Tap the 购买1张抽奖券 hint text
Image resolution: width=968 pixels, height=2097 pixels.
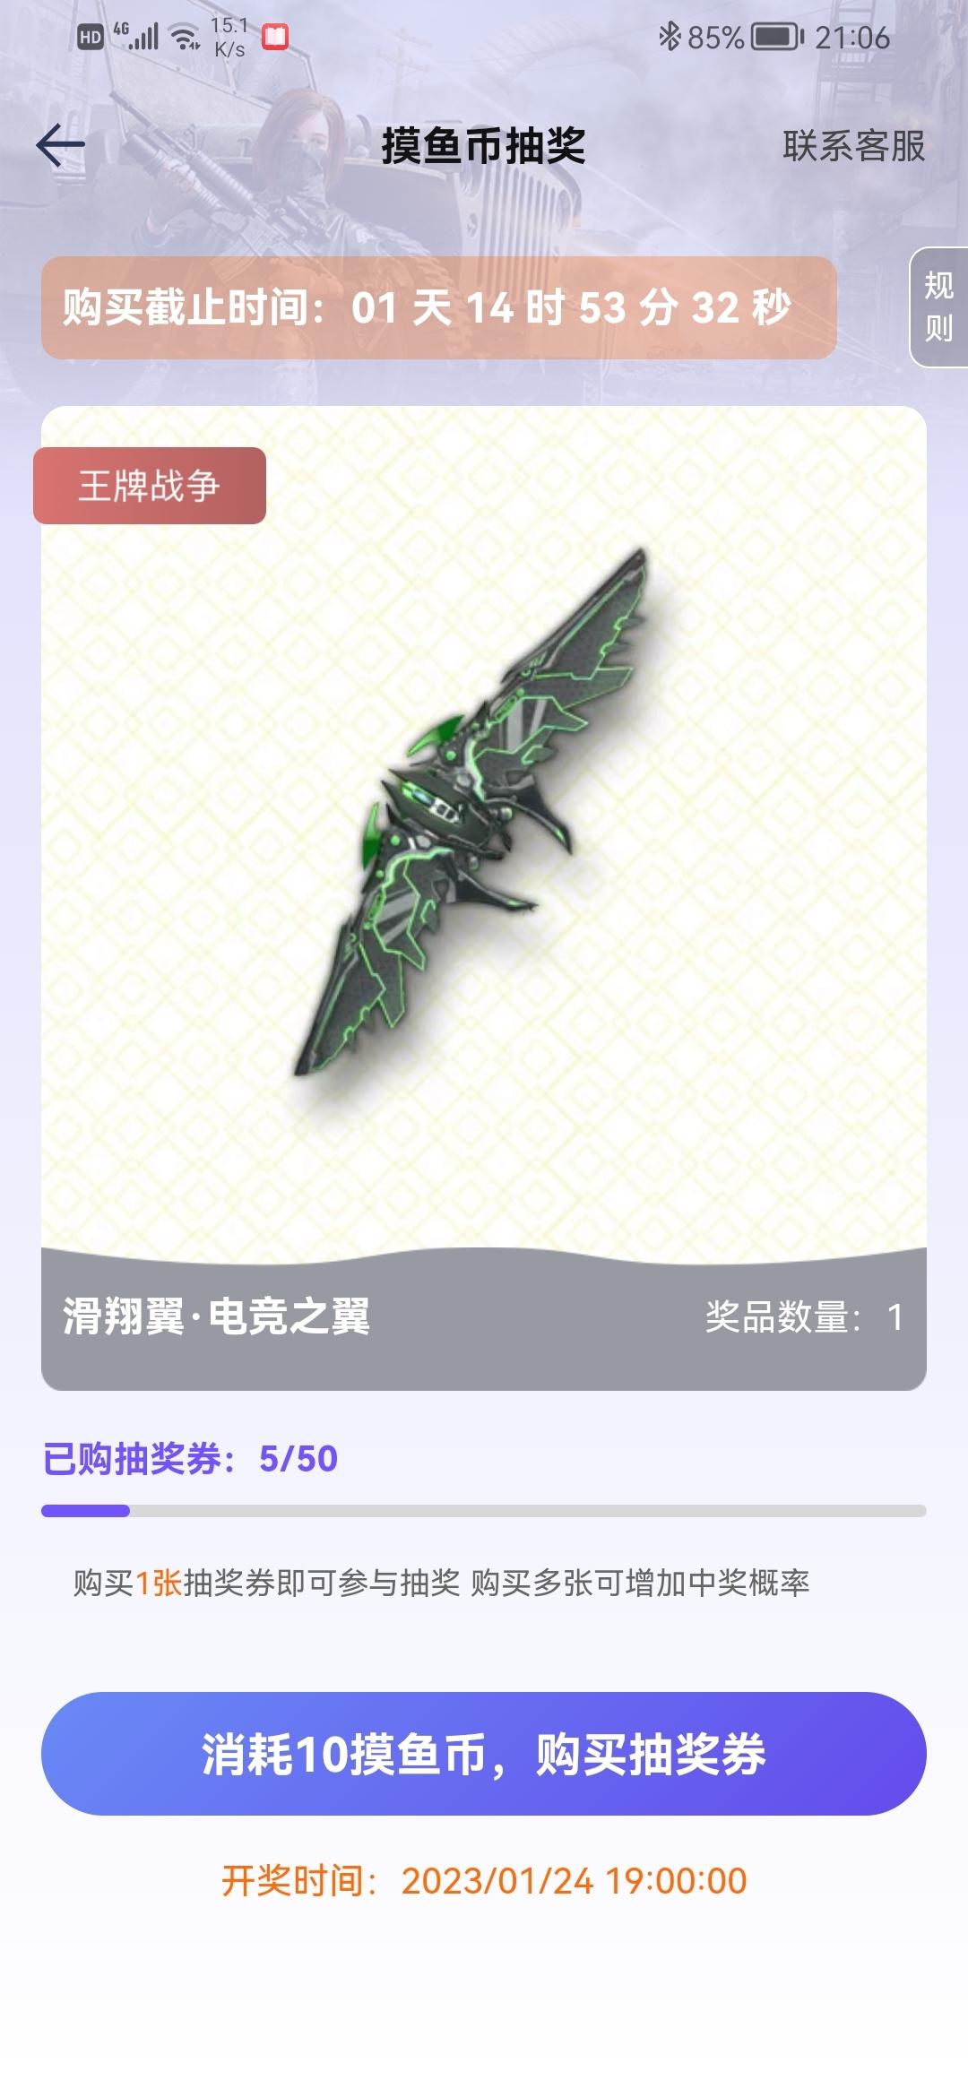441,1584
